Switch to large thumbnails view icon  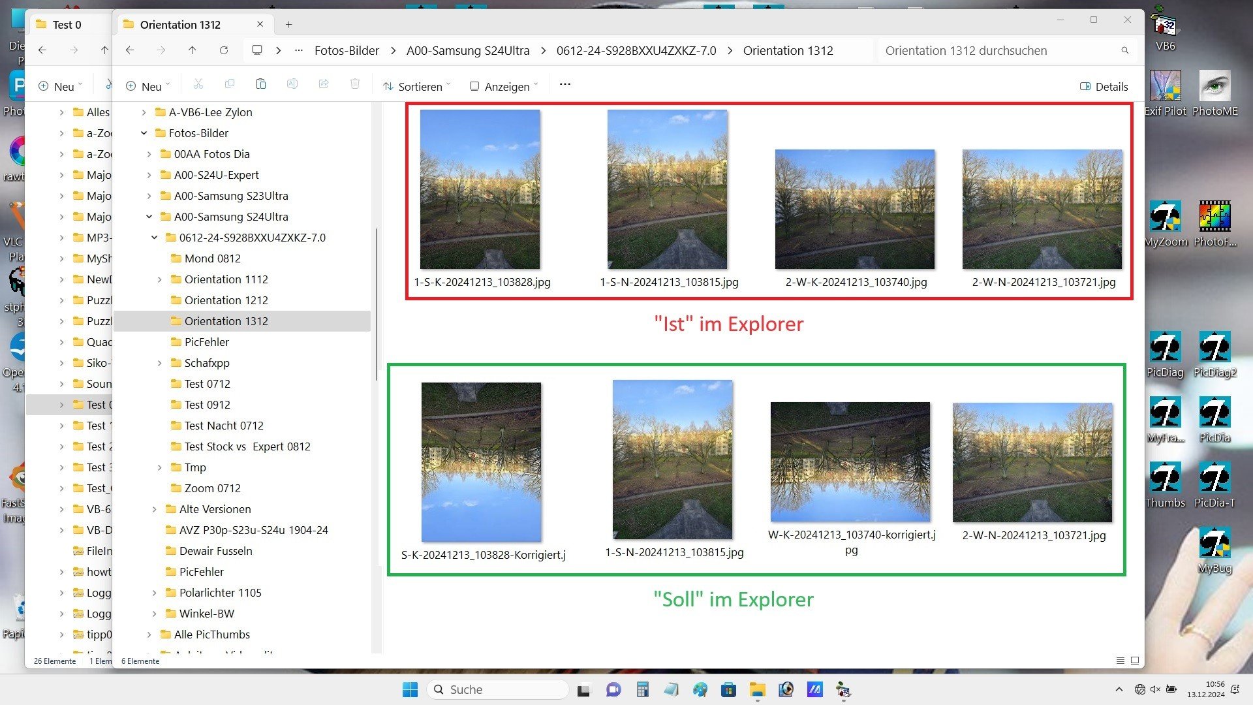(1135, 661)
